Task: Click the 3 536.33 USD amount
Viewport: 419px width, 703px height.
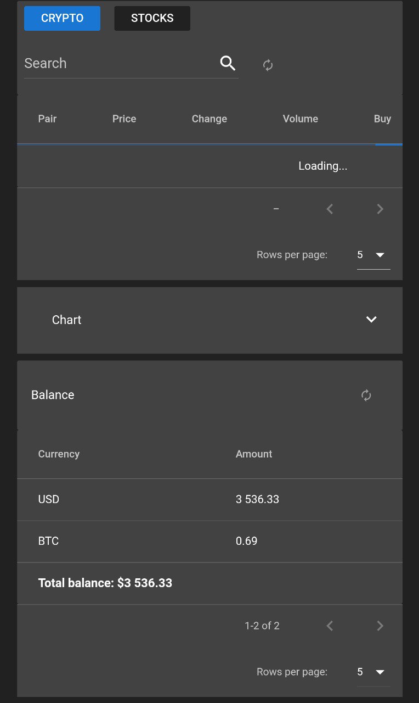Action: (257, 499)
